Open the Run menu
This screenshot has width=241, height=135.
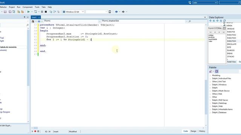pyautogui.click(x=18, y=7)
